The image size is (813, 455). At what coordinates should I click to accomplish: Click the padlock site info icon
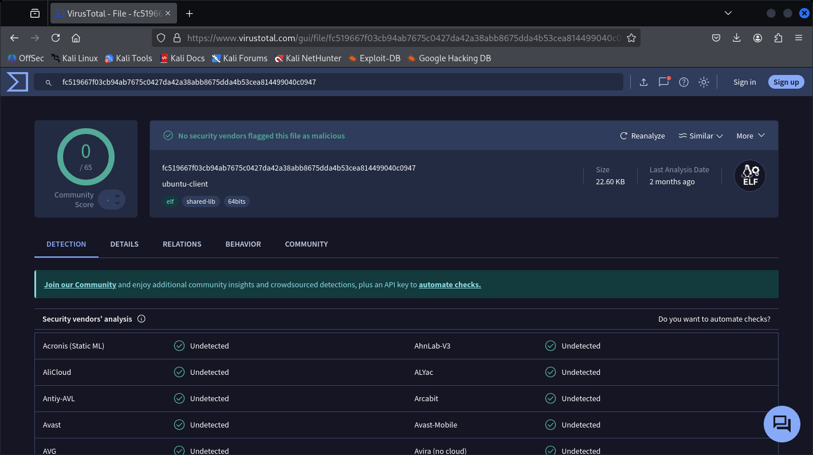pos(176,38)
